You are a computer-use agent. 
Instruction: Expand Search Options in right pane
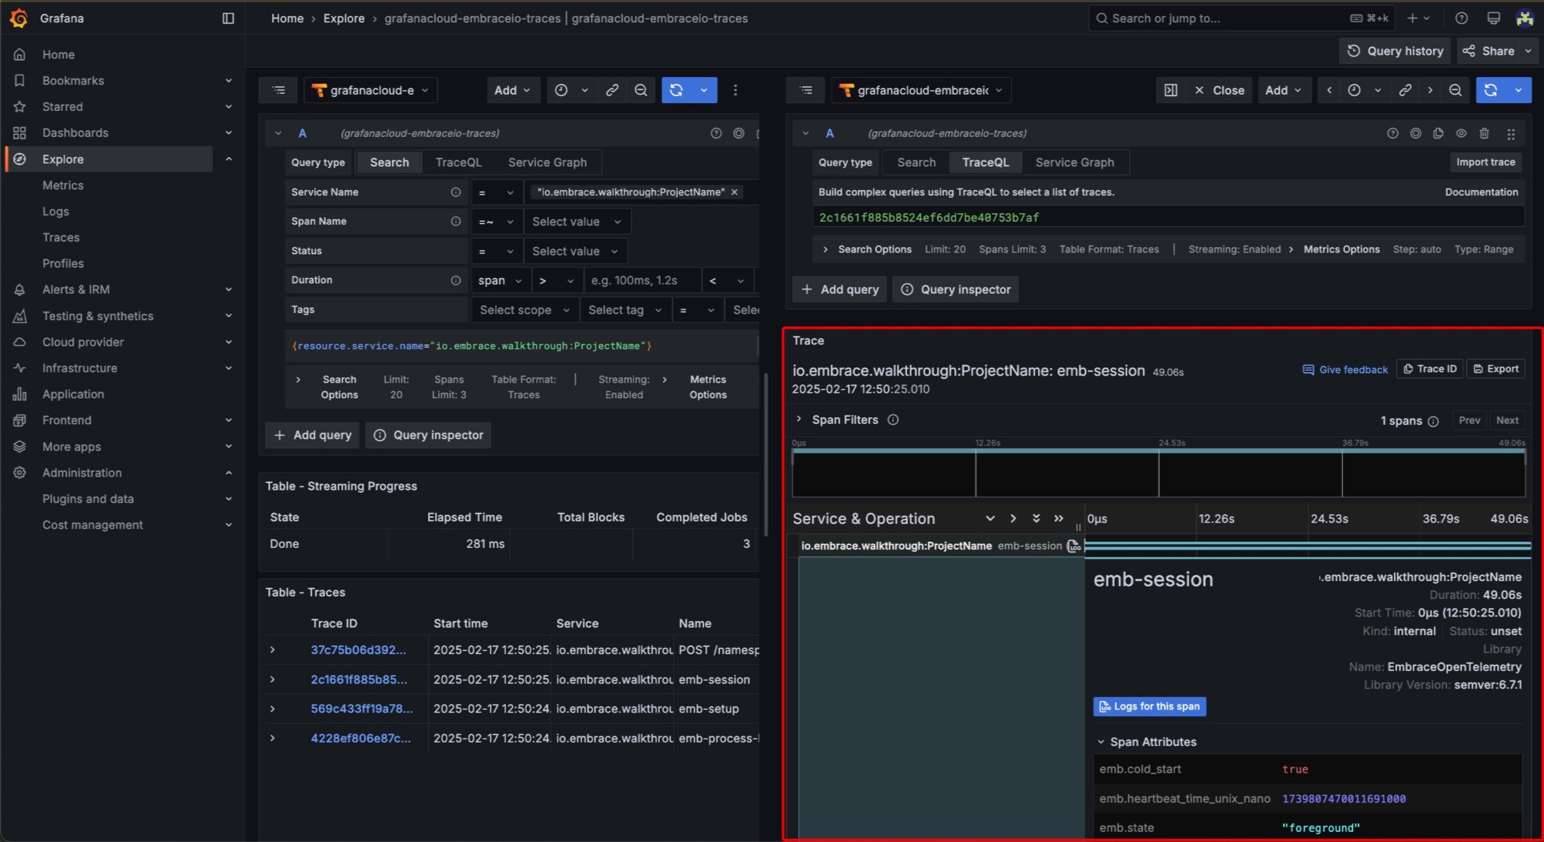point(825,250)
